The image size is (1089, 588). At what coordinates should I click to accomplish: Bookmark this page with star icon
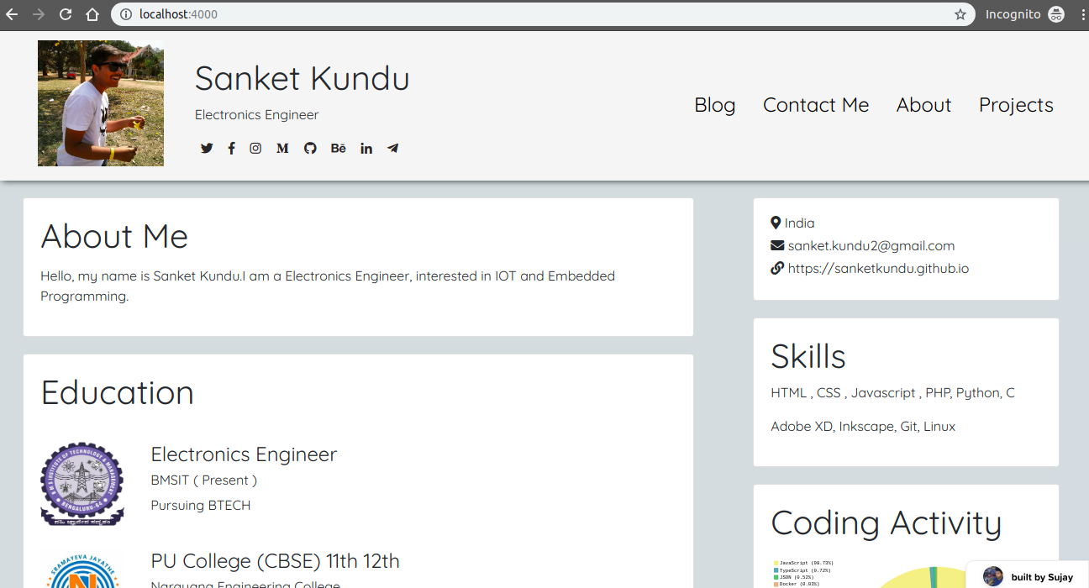click(960, 14)
